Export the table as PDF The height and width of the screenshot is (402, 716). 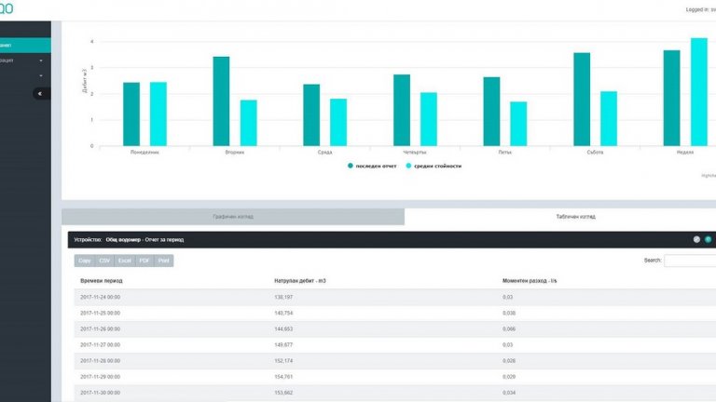point(145,261)
